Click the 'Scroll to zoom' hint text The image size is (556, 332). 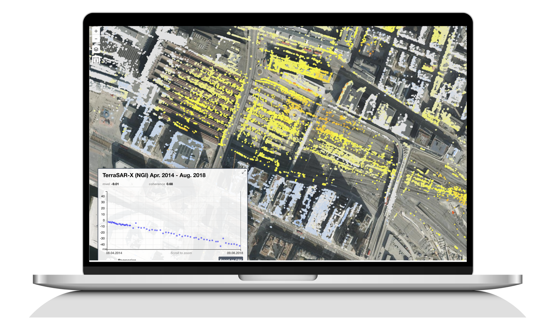tap(181, 253)
